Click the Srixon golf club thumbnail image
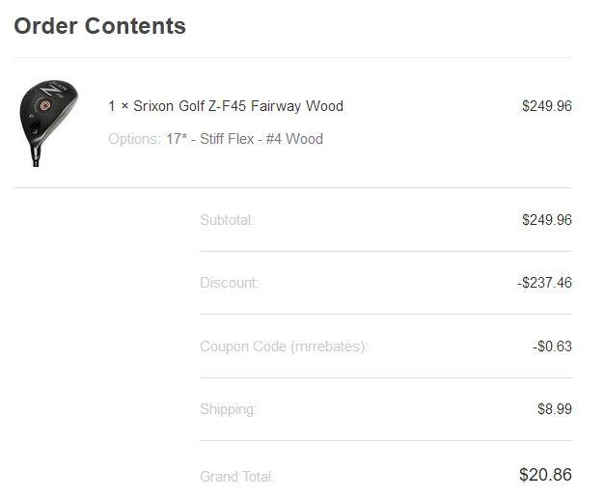 (x=45, y=123)
